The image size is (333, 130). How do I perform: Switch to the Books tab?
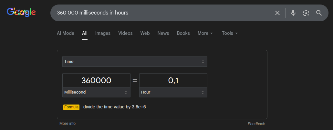tap(183, 33)
